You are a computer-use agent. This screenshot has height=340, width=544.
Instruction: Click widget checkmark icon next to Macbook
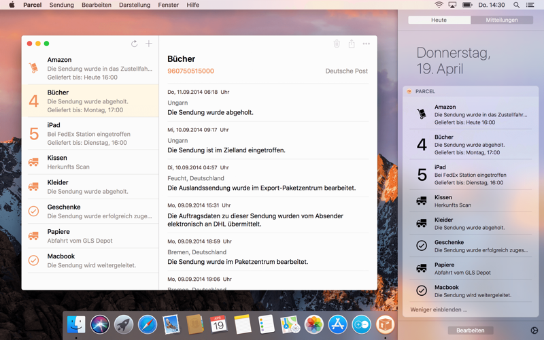pos(422,290)
